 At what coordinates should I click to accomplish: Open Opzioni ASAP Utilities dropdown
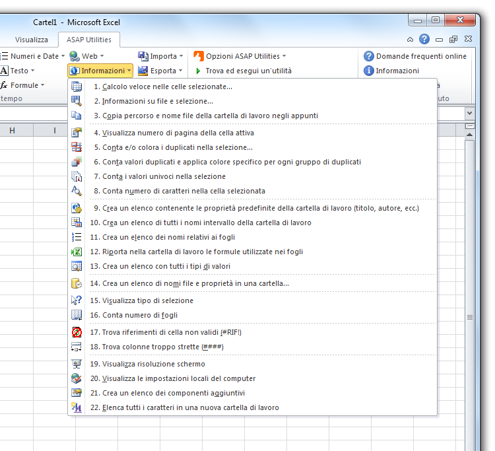[x=240, y=56]
